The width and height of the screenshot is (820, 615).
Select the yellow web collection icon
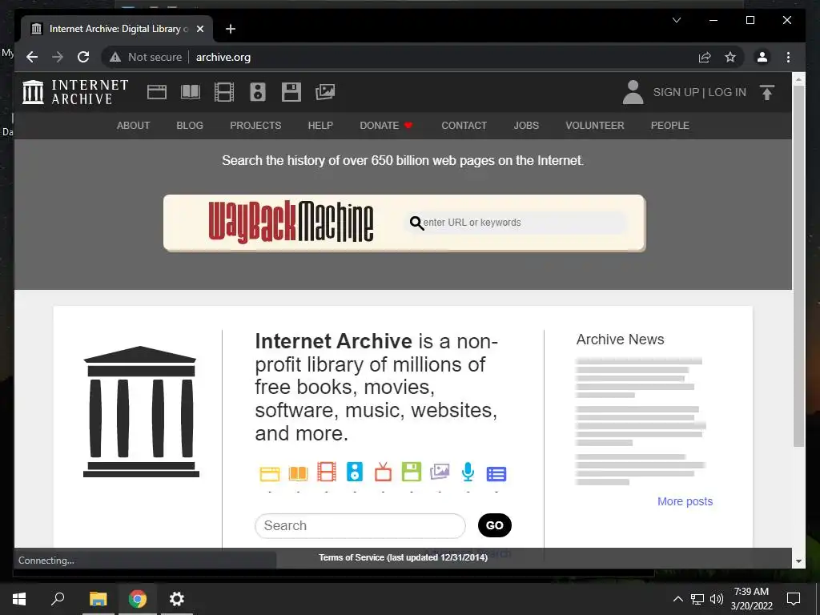(x=270, y=473)
